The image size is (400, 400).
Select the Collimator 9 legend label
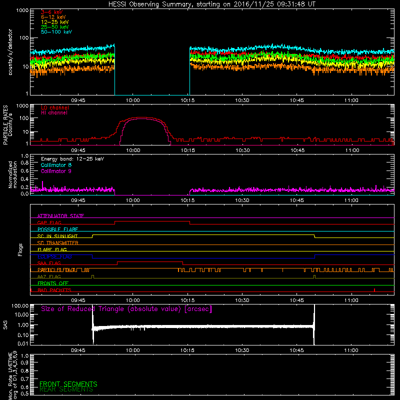point(56,171)
